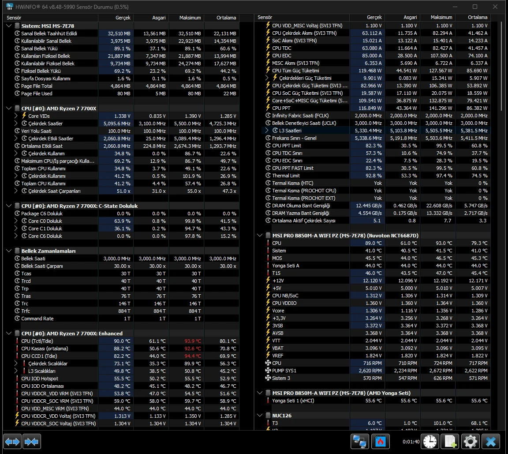Click left panel Gerçek column header
508x454 pixels.
pos(116,18)
